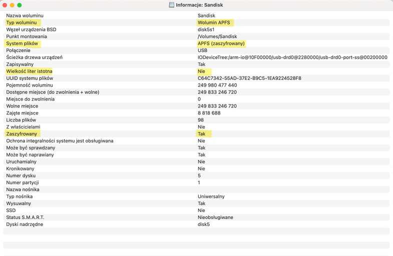The image size is (393, 256).
Task: Click the 'Punkt montowania' label
Action: tap(27, 36)
